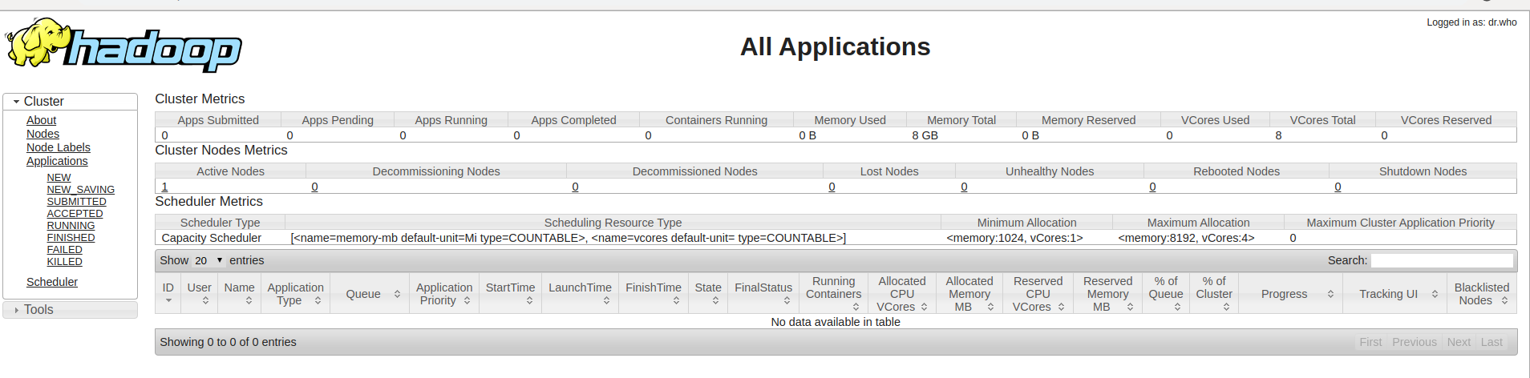Click the 'No data available in table' row

click(x=836, y=322)
